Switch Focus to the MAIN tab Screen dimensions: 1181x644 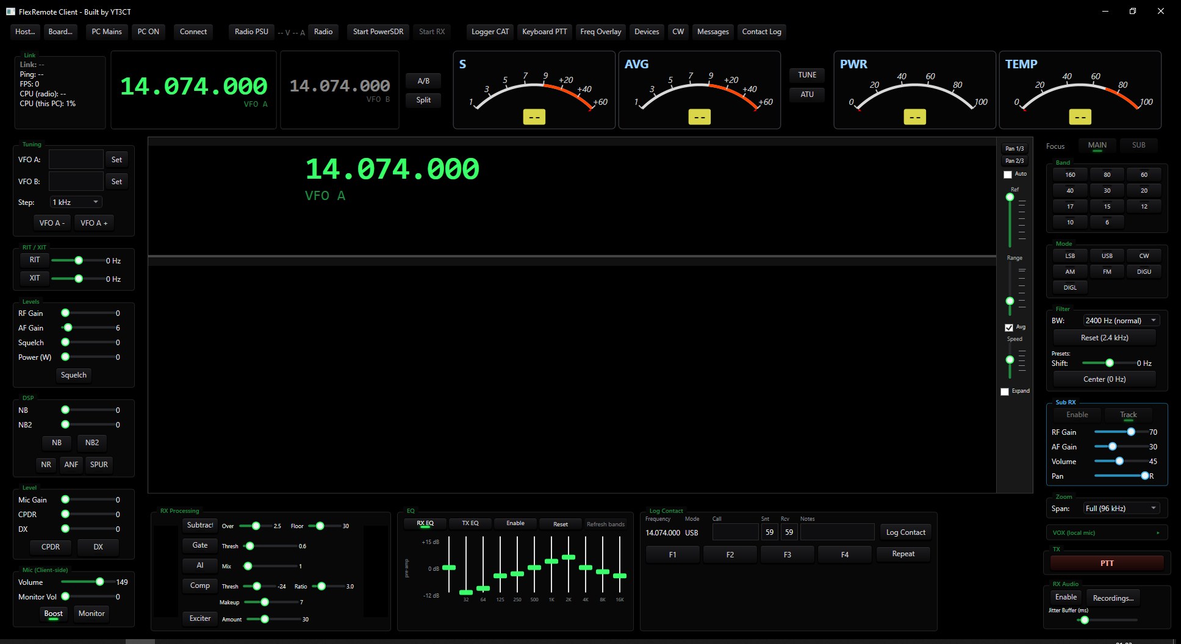(1097, 145)
